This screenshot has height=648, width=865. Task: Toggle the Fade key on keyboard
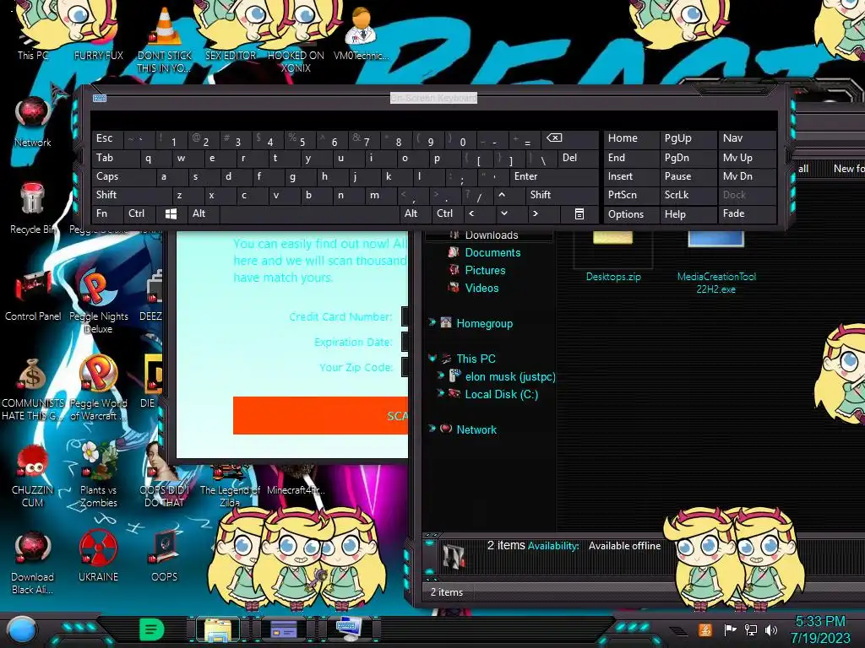(747, 213)
